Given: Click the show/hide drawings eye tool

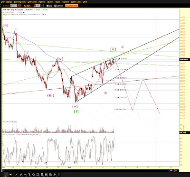Looking at the screenshot, I should point(50,175).
